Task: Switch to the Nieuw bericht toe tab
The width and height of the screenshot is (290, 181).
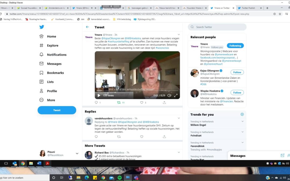Action: [168, 8]
